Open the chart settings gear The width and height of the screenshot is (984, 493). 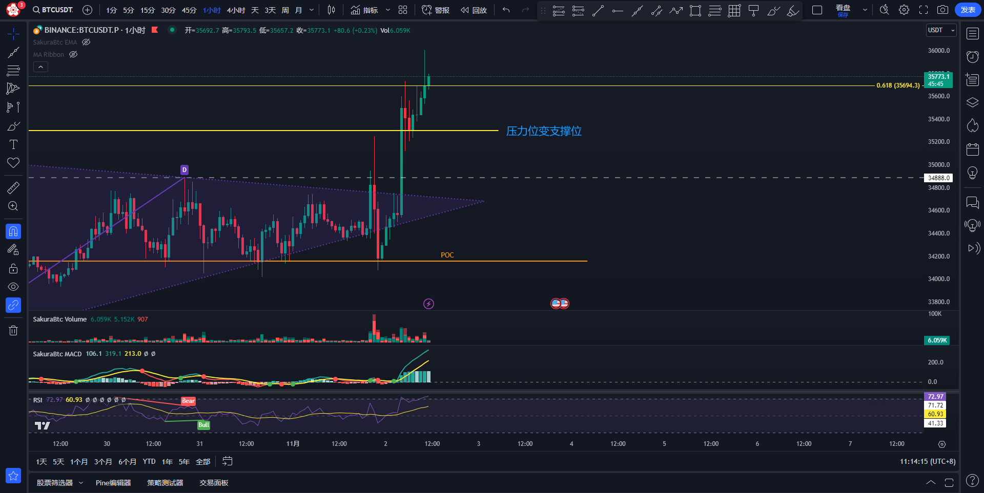tap(904, 10)
